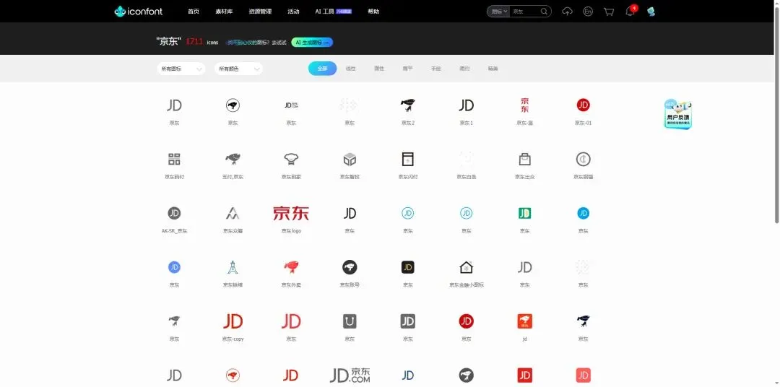Expand the 所有图标 filter dropdown
The width and height of the screenshot is (780, 387).
click(x=181, y=69)
